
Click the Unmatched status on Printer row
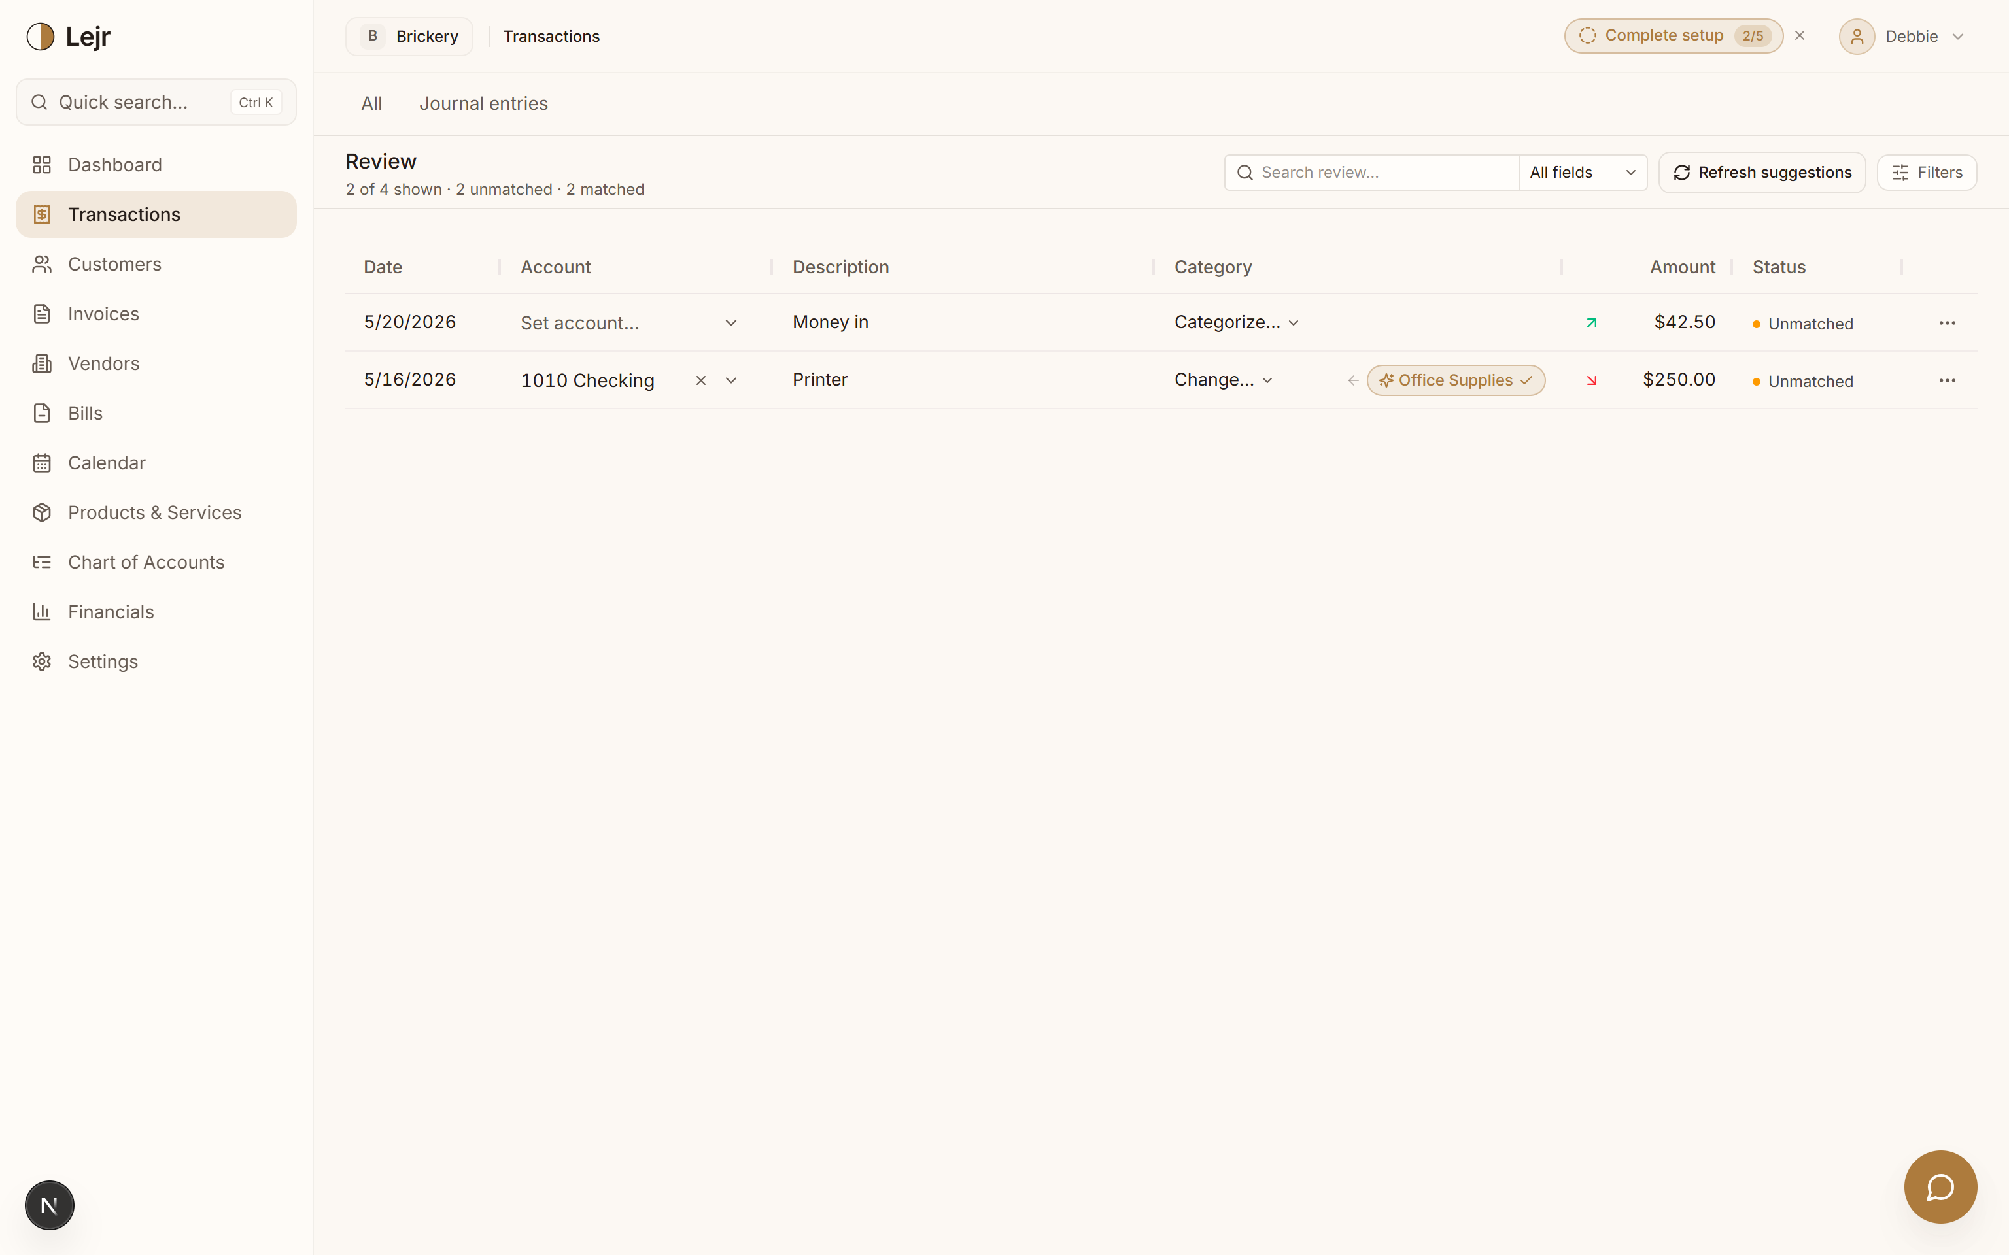pyautogui.click(x=1802, y=381)
